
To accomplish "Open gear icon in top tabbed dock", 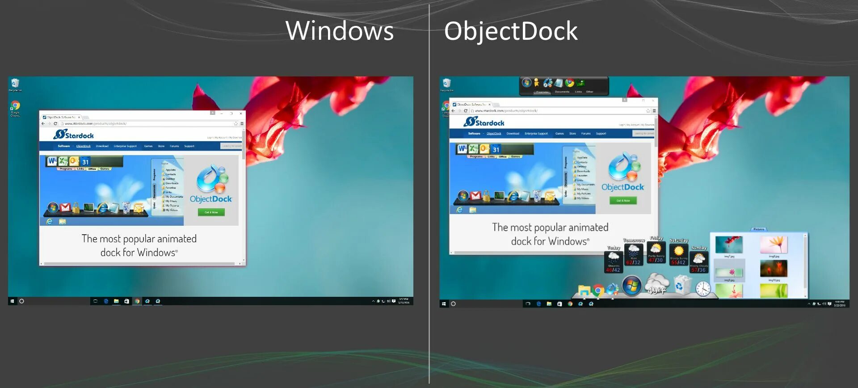I will 547,83.
